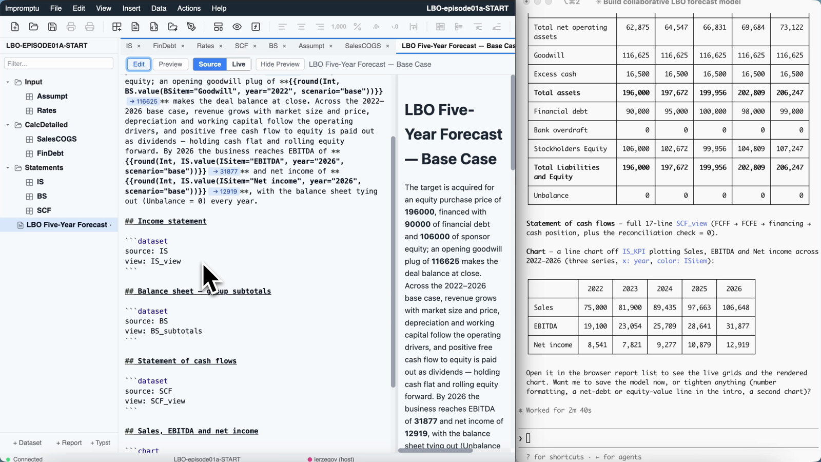This screenshot has width=821, height=462.
Task: Click the New file icon in toolbar
Action: [x=15, y=27]
